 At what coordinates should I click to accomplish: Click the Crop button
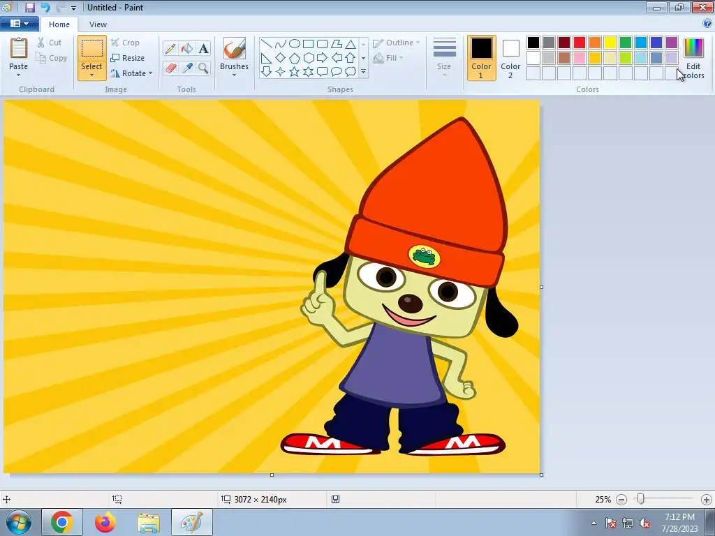pyautogui.click(x=125, y=43)
